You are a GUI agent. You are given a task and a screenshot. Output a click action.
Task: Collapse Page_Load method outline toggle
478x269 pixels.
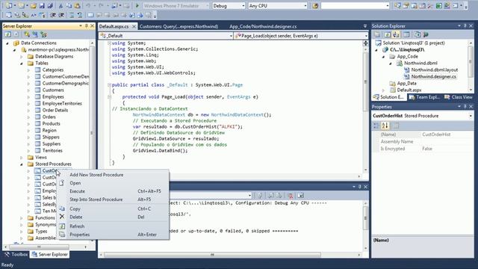point(109,97)
